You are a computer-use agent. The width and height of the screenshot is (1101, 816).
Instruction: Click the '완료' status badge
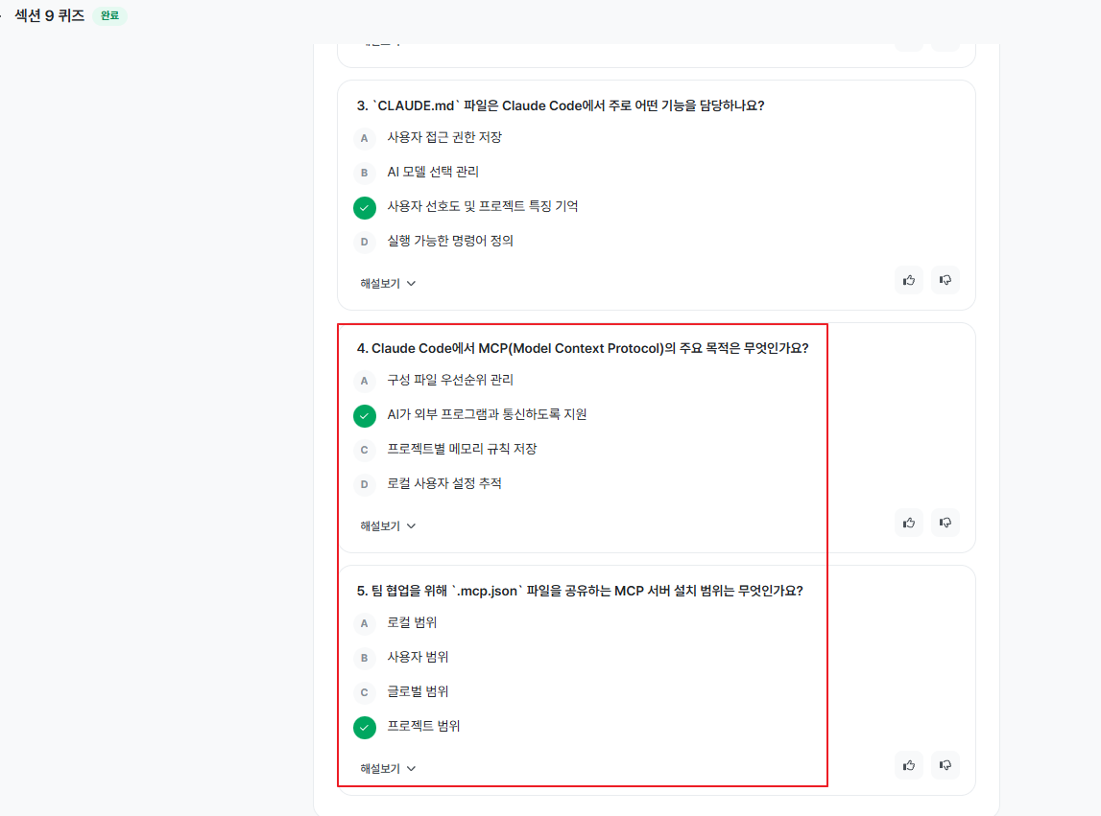109,16
